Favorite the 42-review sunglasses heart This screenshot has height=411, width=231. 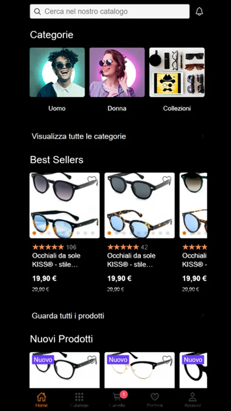tap(167, 179)
